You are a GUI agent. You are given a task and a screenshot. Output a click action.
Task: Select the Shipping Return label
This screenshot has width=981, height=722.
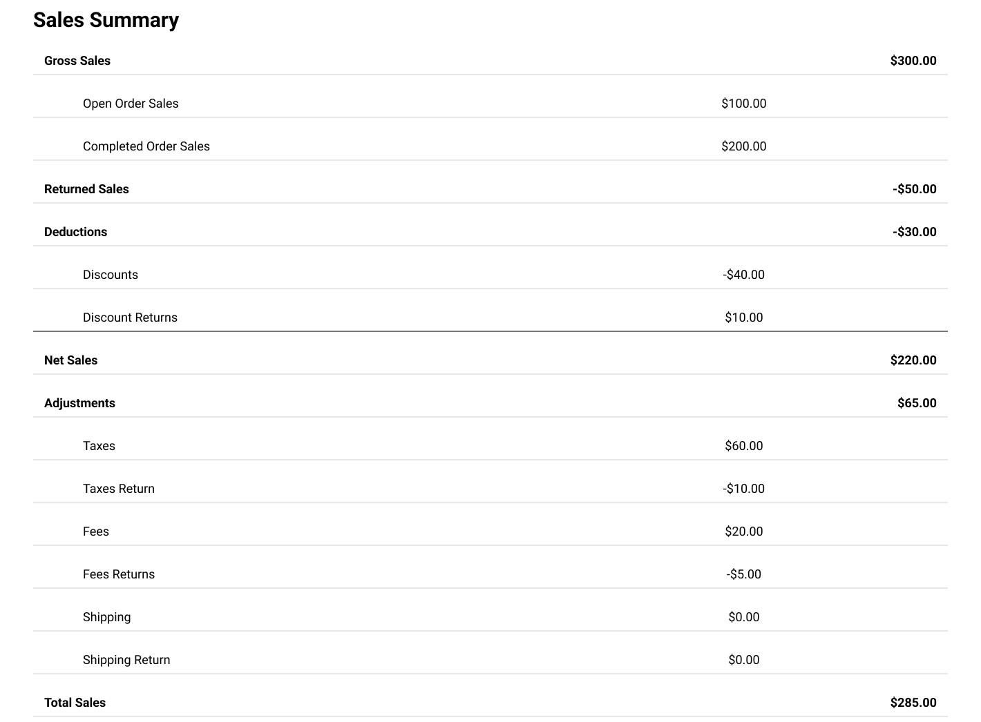coord(126,660)
